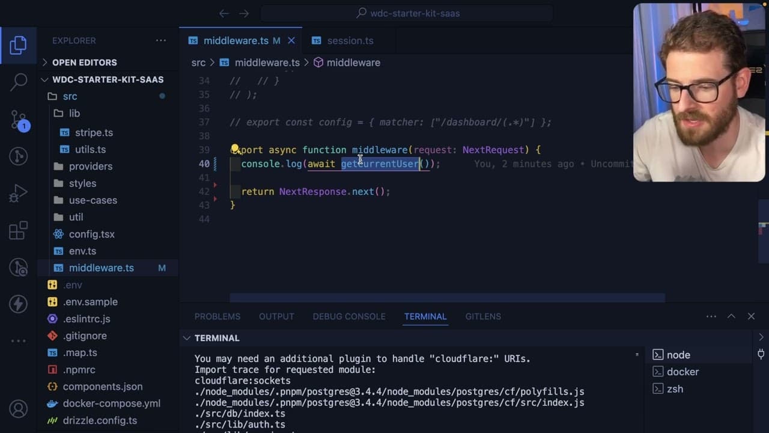Navigate back with the left arrow
Screen dimensions: 769x433
224,13
